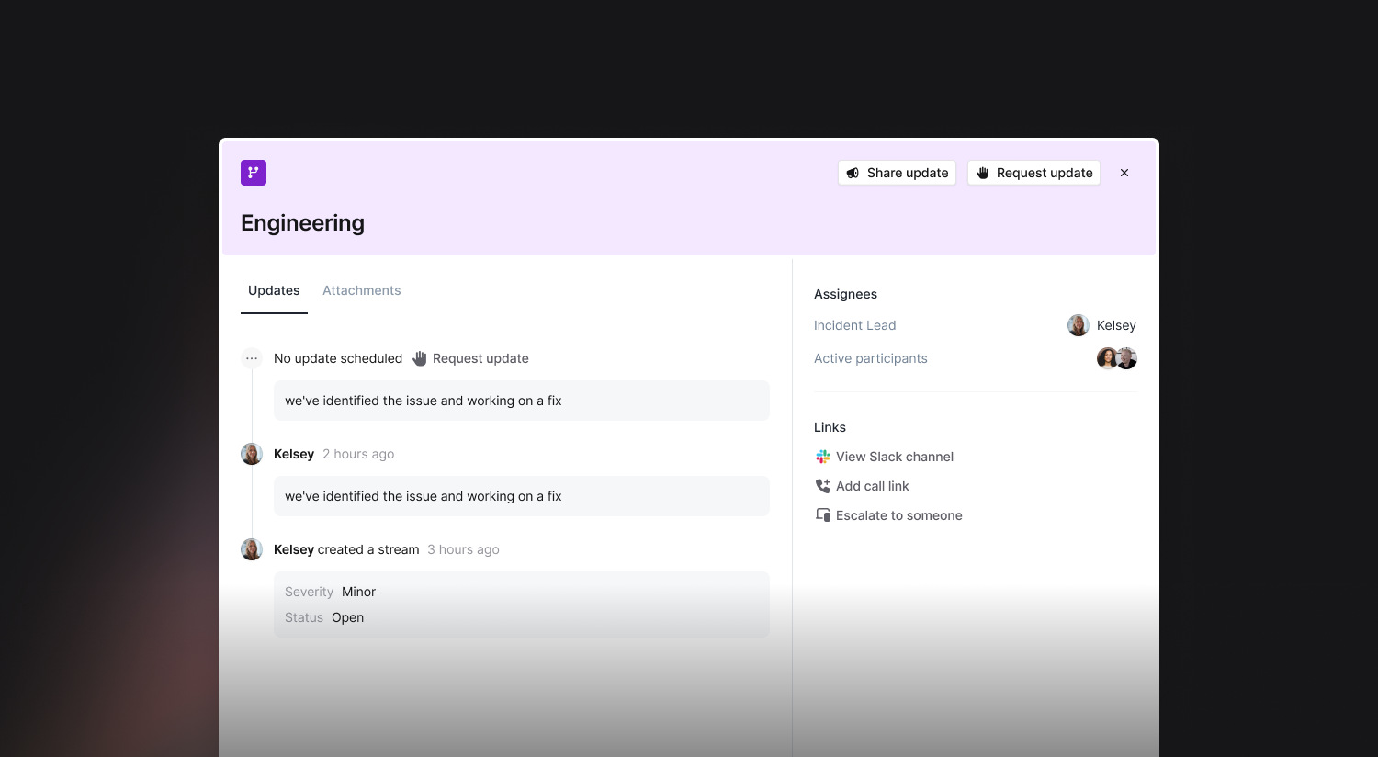
Task: Click the scheduled update message box at top
Action: (x=522, y=401)
